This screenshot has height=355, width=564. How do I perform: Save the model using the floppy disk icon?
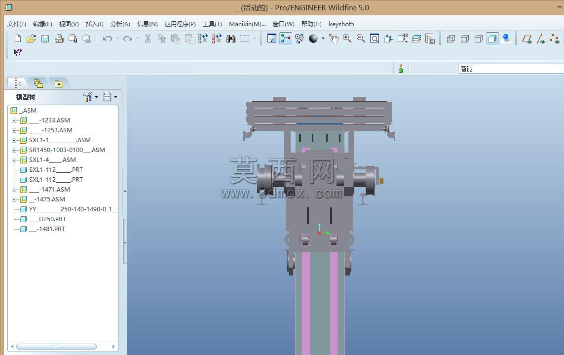(x=45, y=39)
